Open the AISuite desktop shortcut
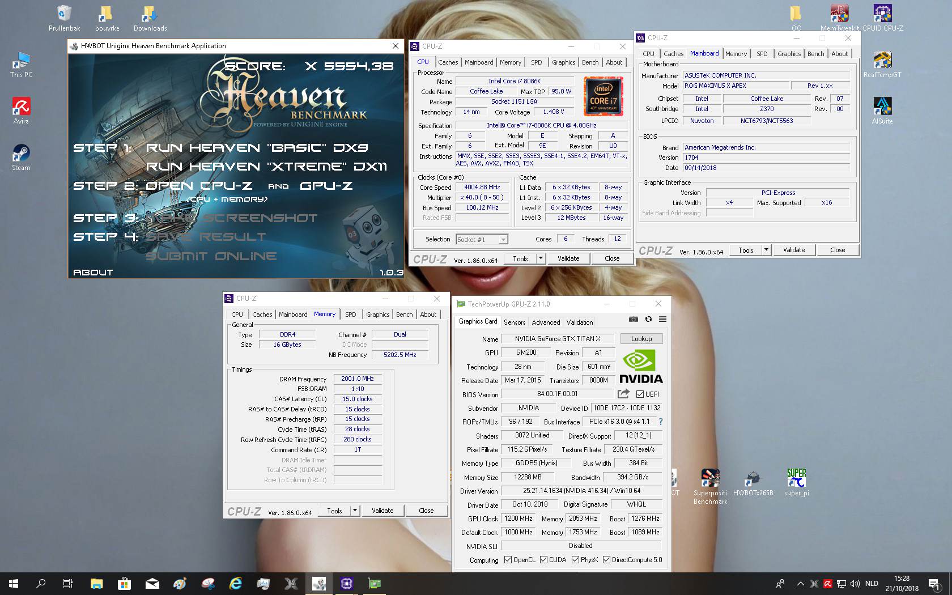This screenshot has height=595, width=952. (882, 111)
